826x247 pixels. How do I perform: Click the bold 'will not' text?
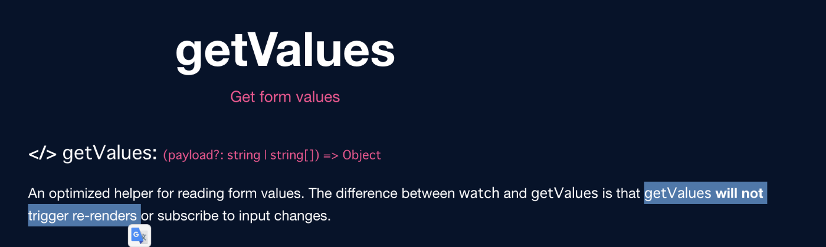739,193
